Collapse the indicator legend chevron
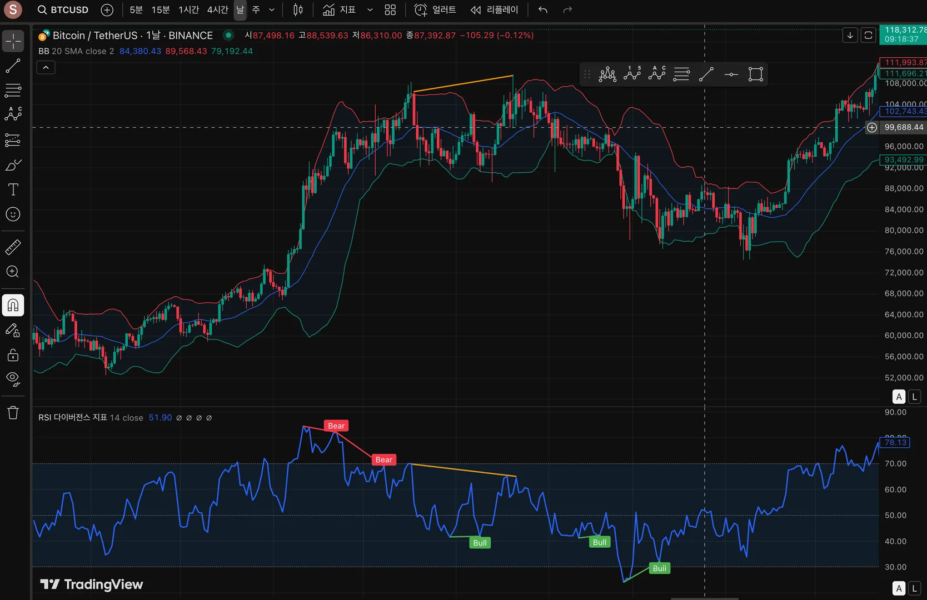927x600 pixels. (x=46, y=68)
